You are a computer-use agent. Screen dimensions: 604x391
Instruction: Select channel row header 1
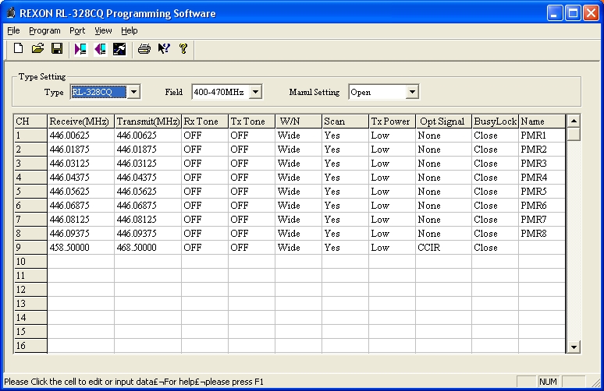(x=30, y=136)
